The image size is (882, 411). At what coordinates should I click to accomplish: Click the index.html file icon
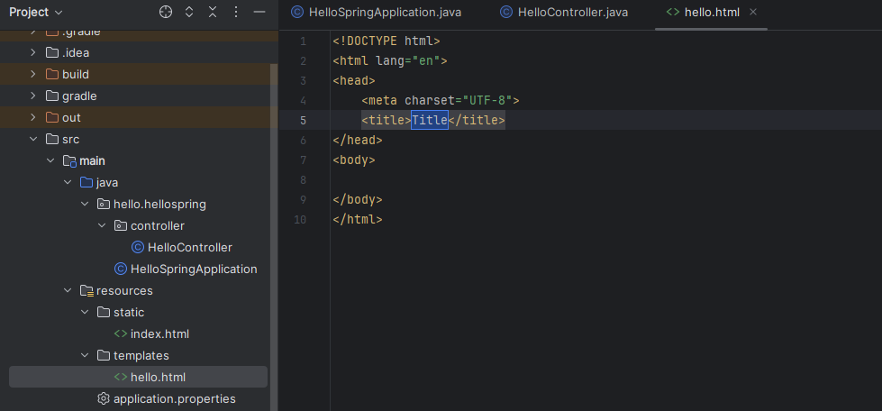tap(121, 333)
